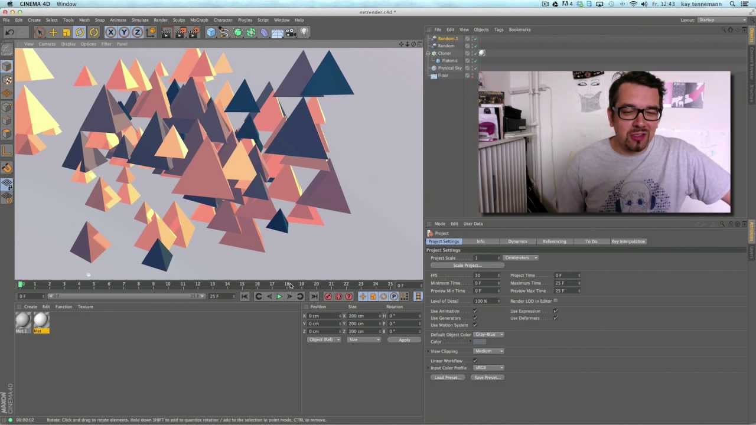The height and width of the screenshot is (425, 756).
Task: Disable Use Generators checkbox
Action: click(x=475, y=318)
